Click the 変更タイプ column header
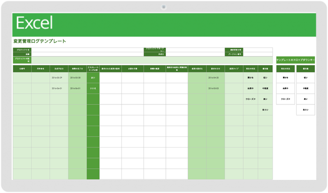The height and width of the screenshot is (193, 328). [234, 68]
